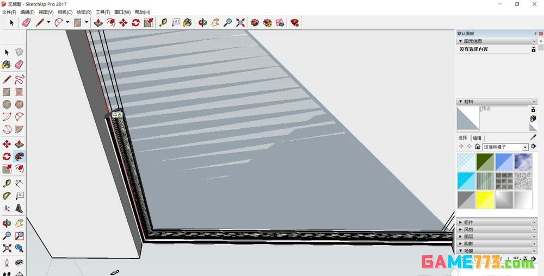Click the Previous view tool in the left palette

pyautogui.click(x=20, y=248)
